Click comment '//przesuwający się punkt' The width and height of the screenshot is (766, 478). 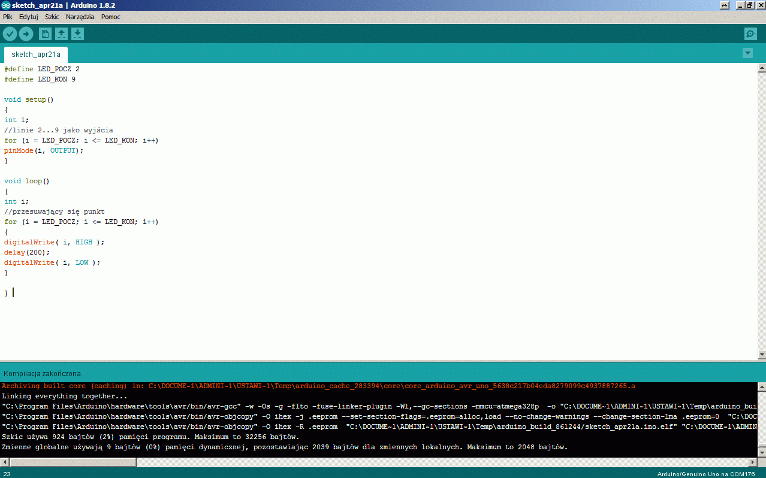tap(55, 211)
